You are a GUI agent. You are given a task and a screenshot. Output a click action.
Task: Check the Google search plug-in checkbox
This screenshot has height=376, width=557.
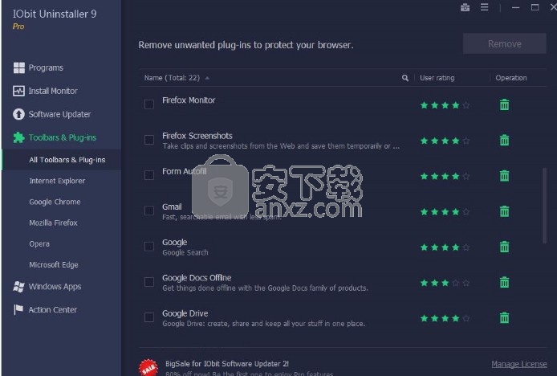pyautogui.click(x=149, y=247)
